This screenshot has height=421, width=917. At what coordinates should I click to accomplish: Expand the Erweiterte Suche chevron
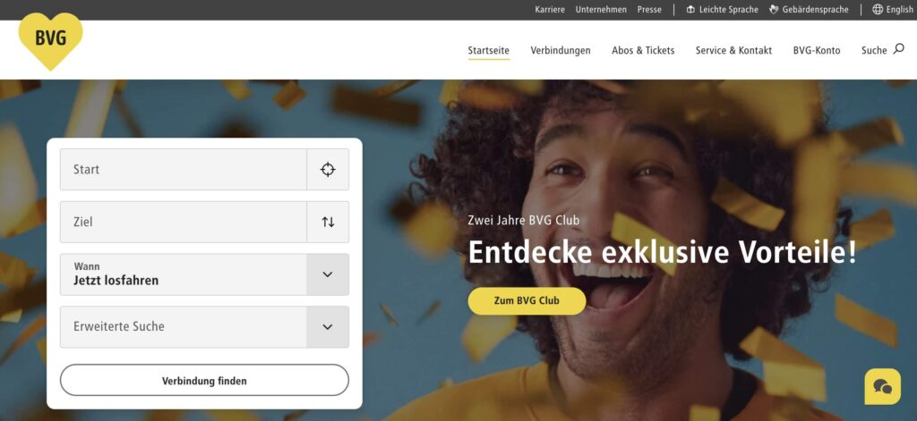click(328, 327)
